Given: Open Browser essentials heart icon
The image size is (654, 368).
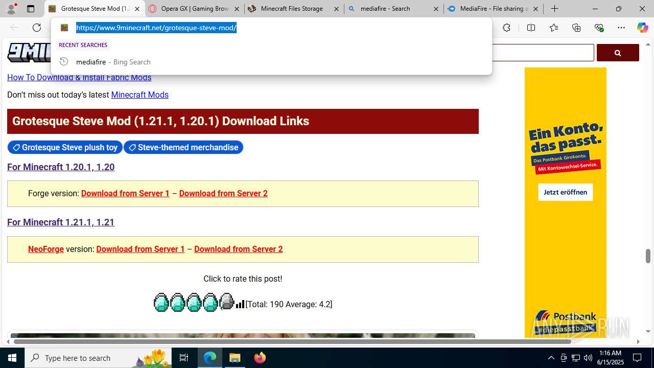Looking at the screenshot, I should point(599,28).
